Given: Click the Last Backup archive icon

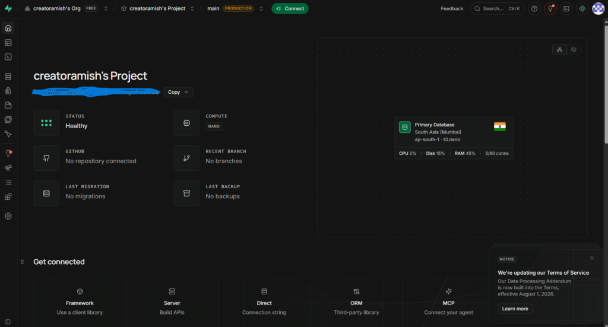Looking at the screenshot, I should [x=186, y=193].
